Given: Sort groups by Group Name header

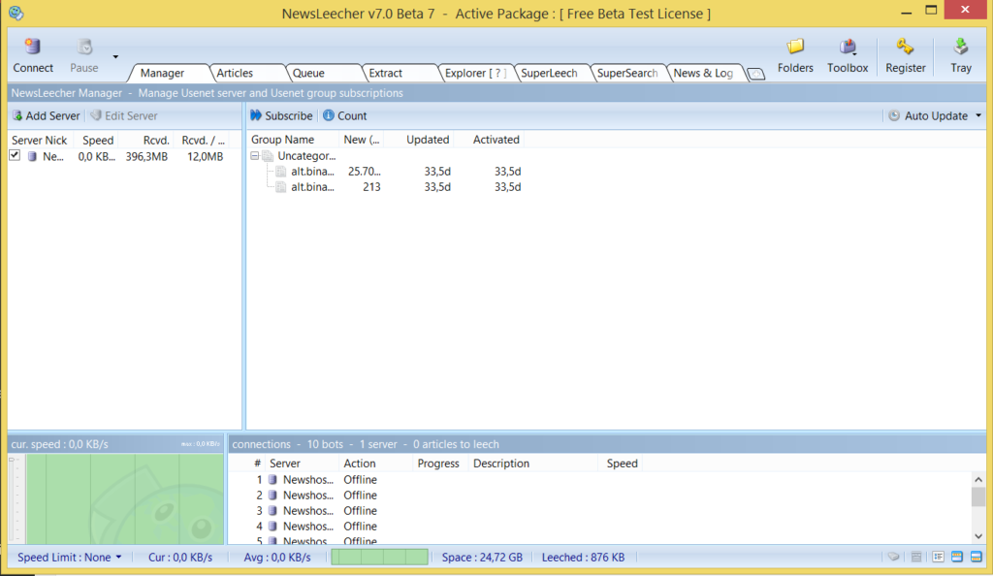Looking at the screenshot, I should click(291, 140).
